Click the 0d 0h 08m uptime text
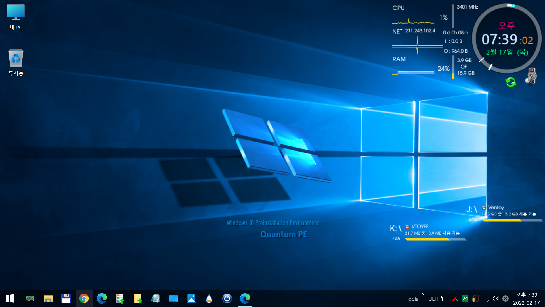Screen dimensions: 545x307 click(x=455, y=33)
